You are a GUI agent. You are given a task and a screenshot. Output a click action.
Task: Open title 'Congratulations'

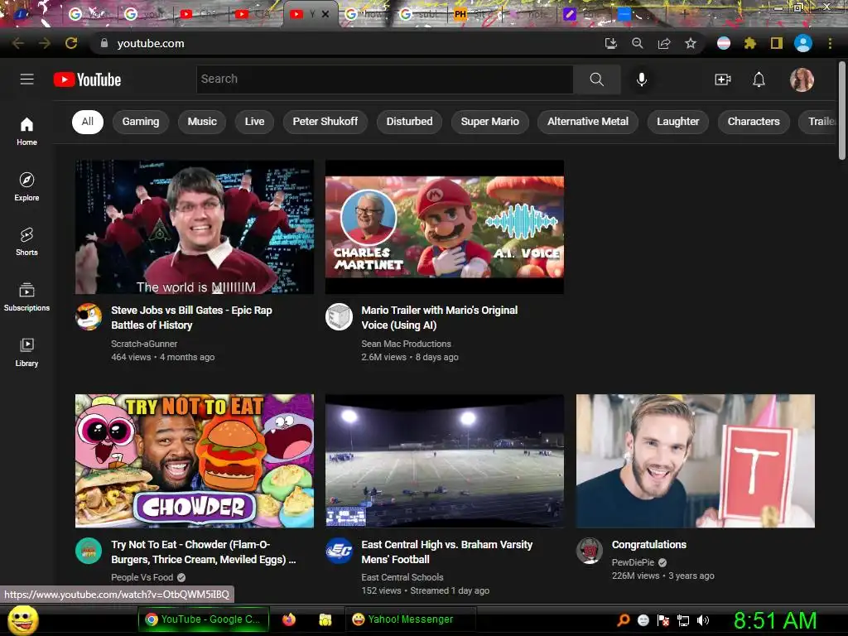(x=649, y=545)
